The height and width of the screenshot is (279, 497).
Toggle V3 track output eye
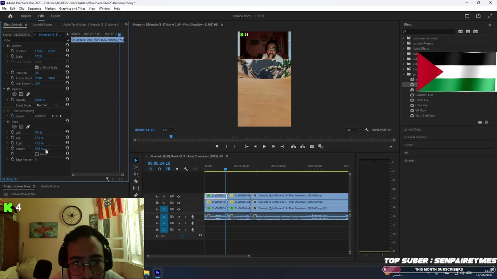pos(179,196)
